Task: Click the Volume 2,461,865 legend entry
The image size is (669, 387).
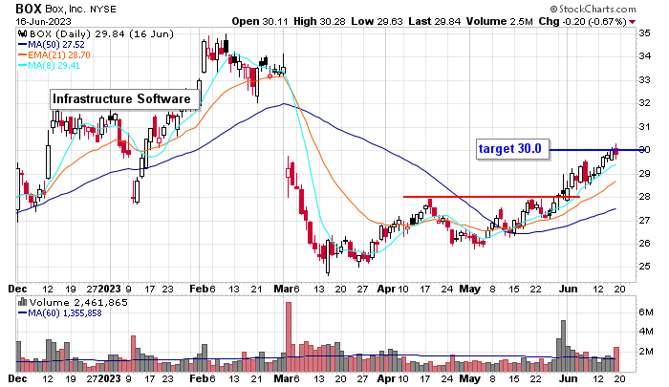Action: pyautogui.click(x=78, y=303)
